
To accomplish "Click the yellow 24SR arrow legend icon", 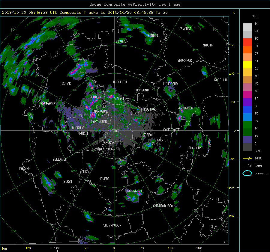I will pyautogui.click(x=247, y=158).
